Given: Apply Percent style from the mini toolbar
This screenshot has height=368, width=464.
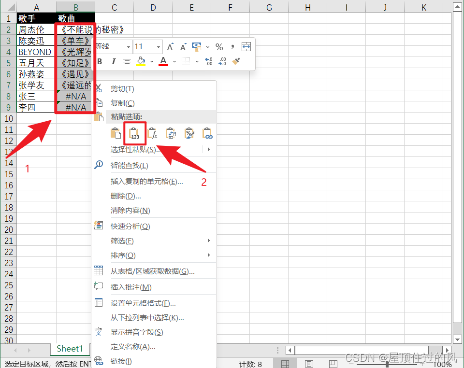Looking at the screenshot, I should click(219, 46).
